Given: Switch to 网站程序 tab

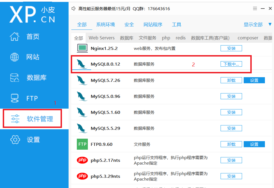Looking at the screenshot, I should 153,25.
